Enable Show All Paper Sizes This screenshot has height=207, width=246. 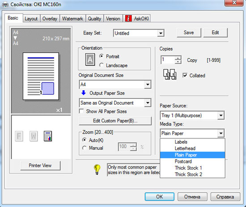click(81, 111)
